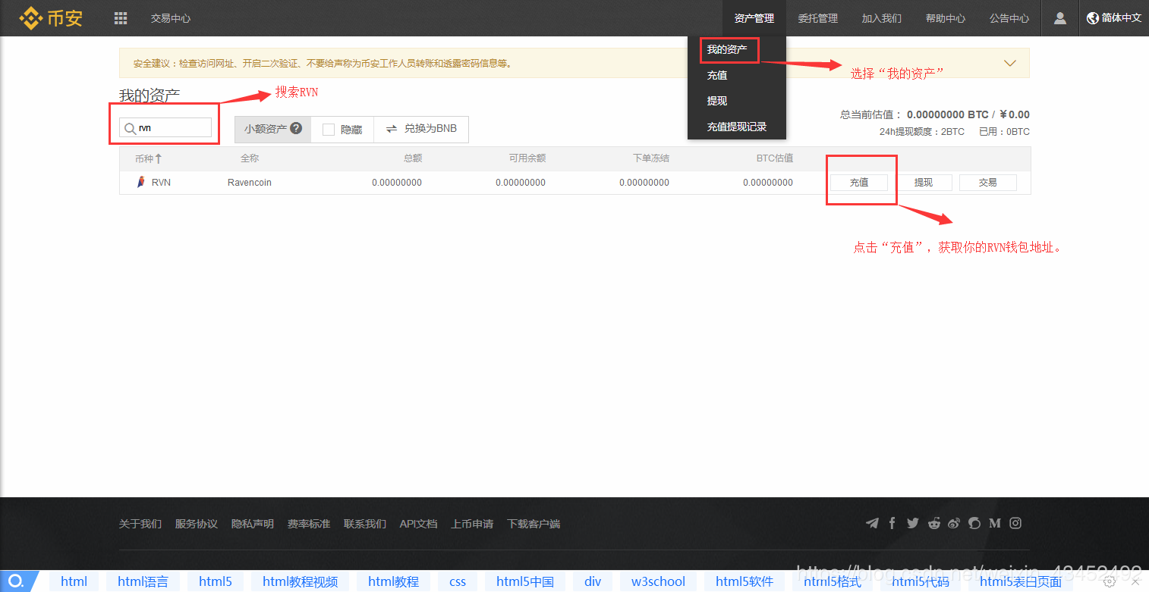Select 充值 in the assets dropdown menu
This screenshot has width=1149, height=592.
(717, 75)
